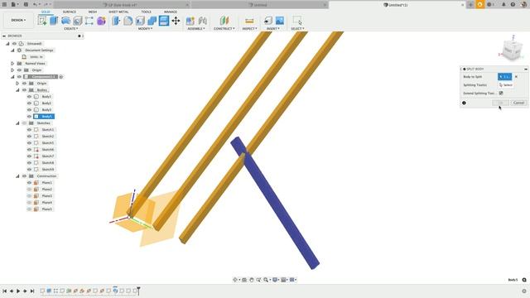
Task: Select the Move/Copy arrows icon
Action: click(x=176, y=21)
